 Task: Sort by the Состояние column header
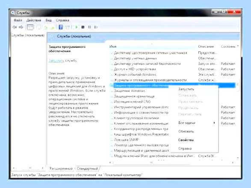point(228,47)
